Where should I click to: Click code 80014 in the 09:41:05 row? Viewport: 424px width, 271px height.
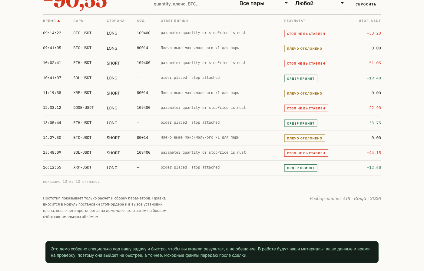point(142,48)
